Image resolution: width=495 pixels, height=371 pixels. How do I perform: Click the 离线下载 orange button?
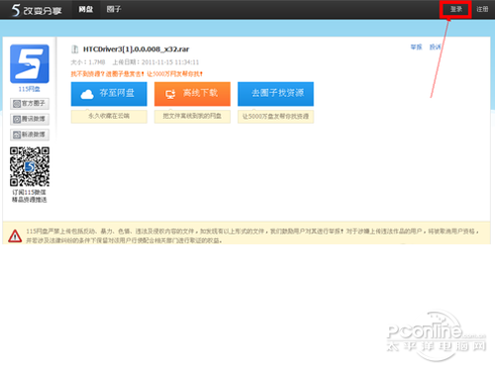192,94
